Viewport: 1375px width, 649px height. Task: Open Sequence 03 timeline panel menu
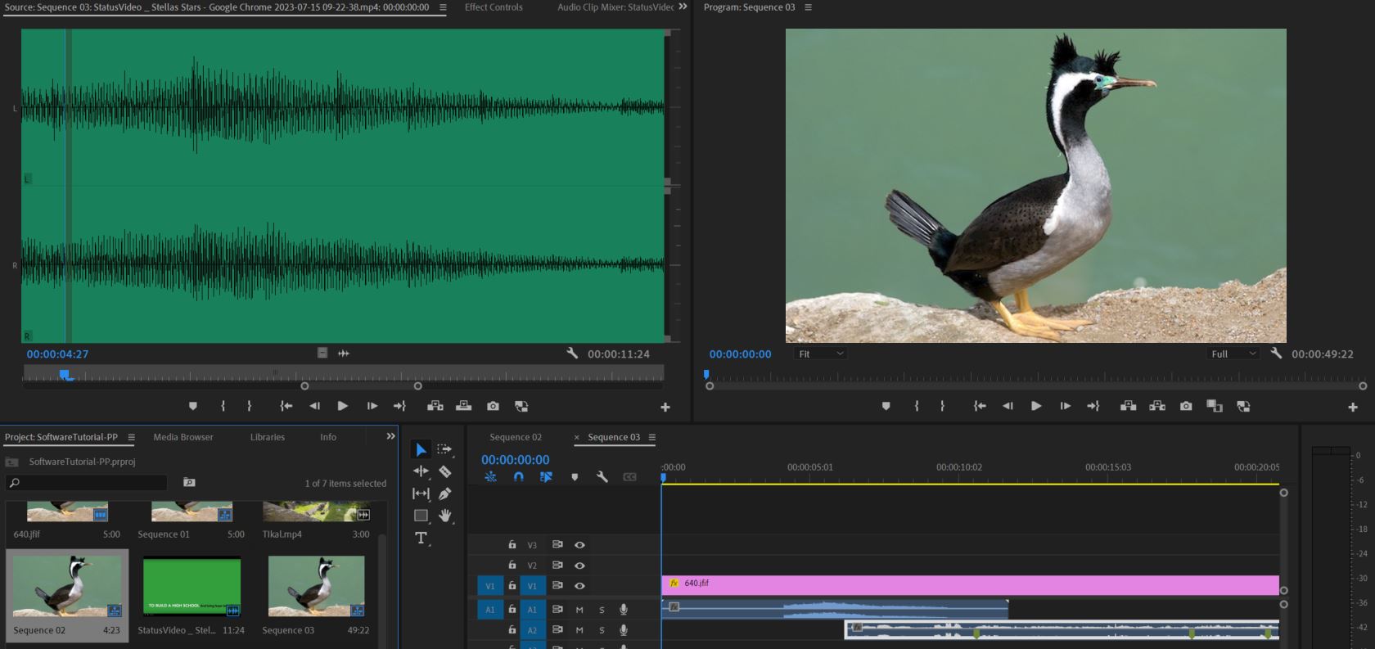652,437
